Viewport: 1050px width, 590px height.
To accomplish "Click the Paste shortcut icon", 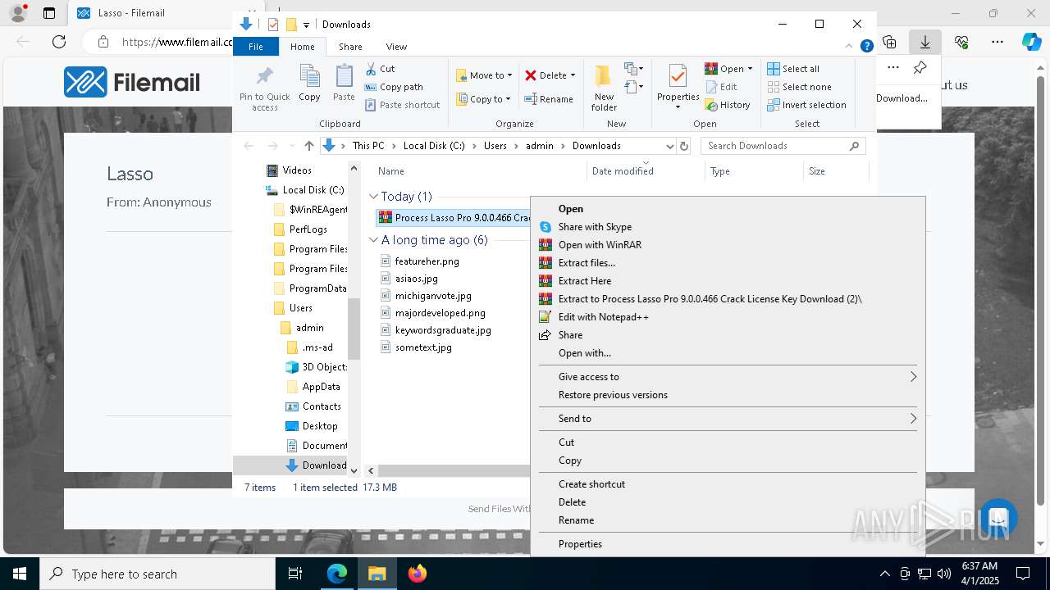I will pyautogui.click(x=371, y=105).
